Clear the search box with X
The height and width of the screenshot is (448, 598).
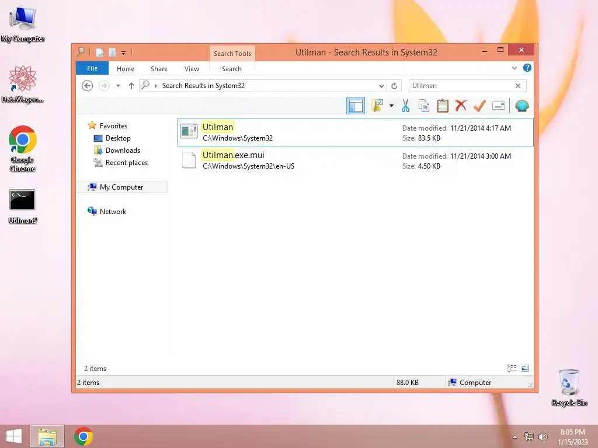point(518,86)
